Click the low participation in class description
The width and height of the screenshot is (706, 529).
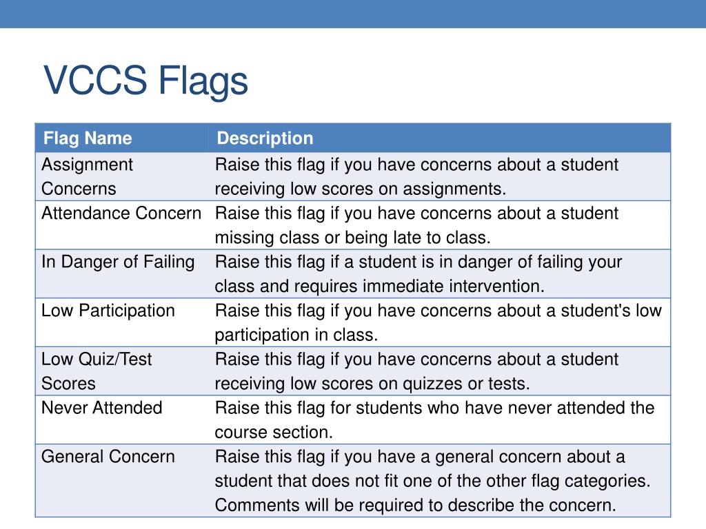tap(438, 322)
